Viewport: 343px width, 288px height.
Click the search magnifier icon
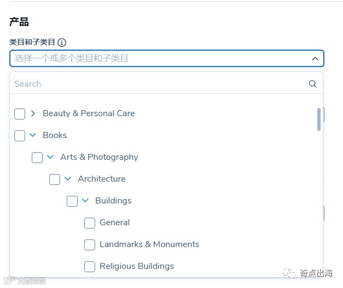tap(313, 84)
